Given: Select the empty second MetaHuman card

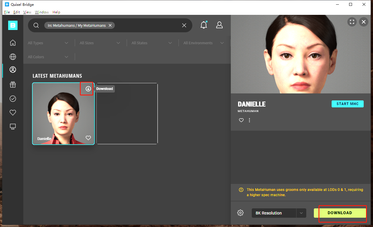Looking at the screenshot, I should click(127, 114).
